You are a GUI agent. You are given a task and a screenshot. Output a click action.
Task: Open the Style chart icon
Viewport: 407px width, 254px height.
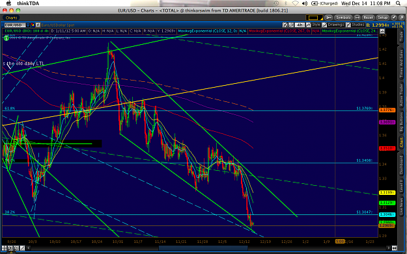click(309, 25)
